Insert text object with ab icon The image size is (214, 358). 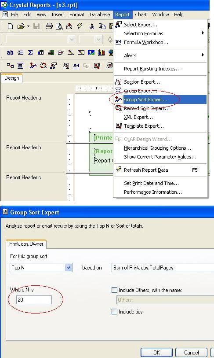click(x=10, y=53)
